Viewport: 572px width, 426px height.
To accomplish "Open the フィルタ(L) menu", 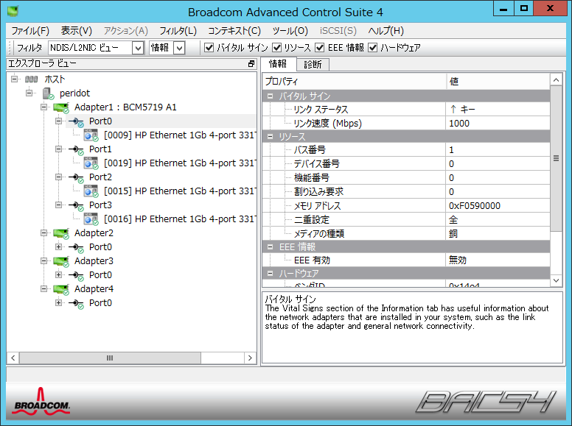I will pyautogui.click(x=178, y=31).
